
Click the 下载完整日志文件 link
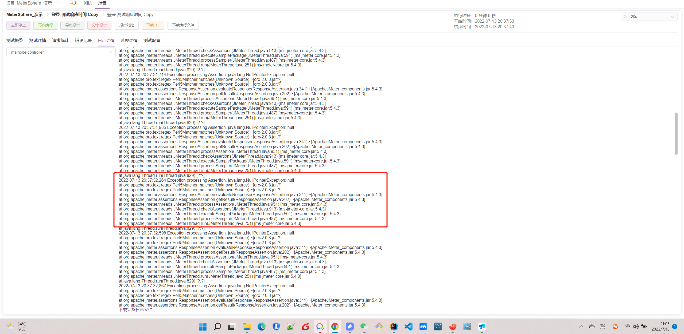coord(135,309)
